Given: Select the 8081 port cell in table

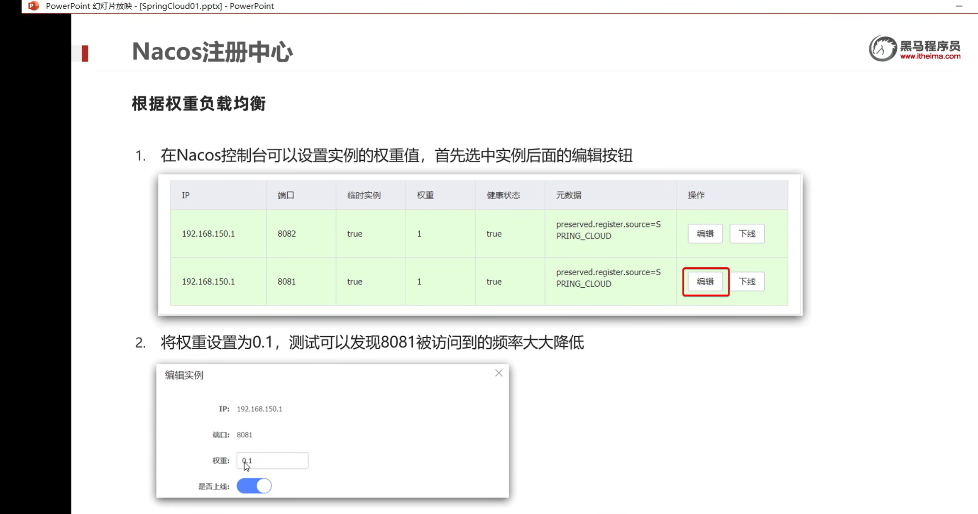Looking at the screenshot, I should pos(286,281).
